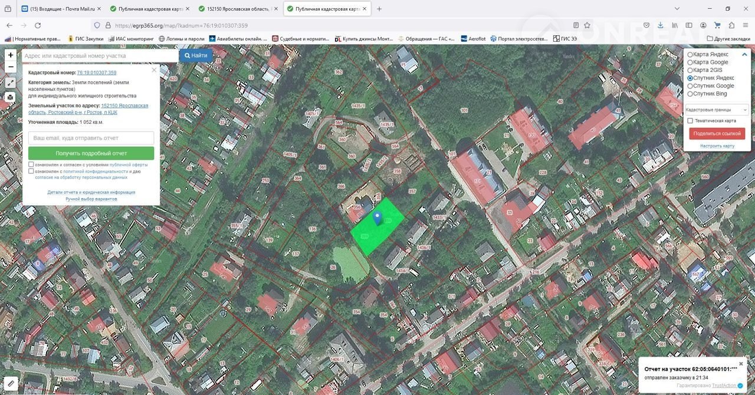Click the print map icon

[x=10, y=97]
